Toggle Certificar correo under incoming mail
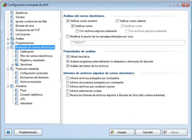This screenshot has height=140, width=192. point(73,26)
